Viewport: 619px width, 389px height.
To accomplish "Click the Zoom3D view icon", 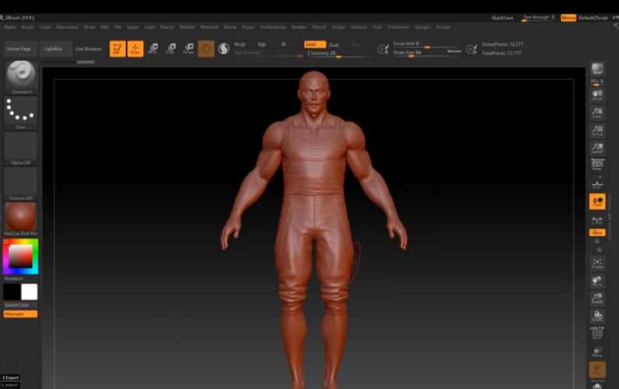I will (x=597, y=299).
